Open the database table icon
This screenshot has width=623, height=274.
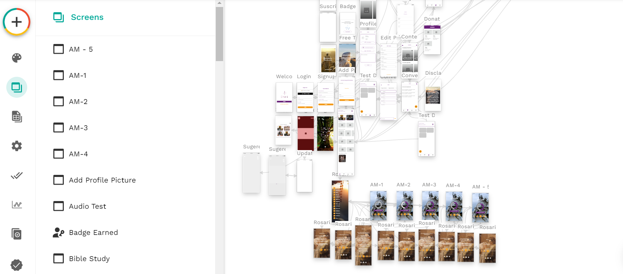(16, 117)
